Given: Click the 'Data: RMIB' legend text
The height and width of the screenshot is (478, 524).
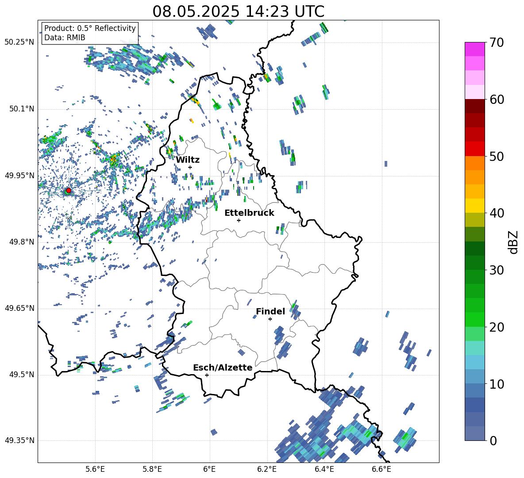Looking at the screenshot, I should [x=65, y=38].
